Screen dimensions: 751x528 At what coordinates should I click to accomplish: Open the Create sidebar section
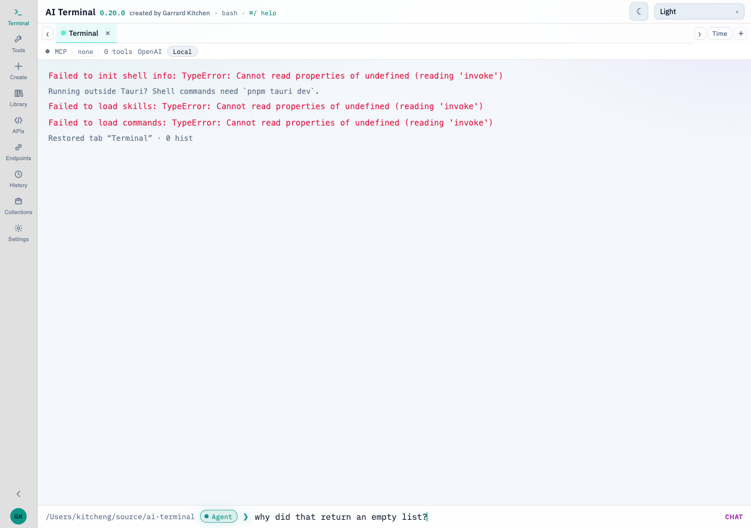[18, 71]
